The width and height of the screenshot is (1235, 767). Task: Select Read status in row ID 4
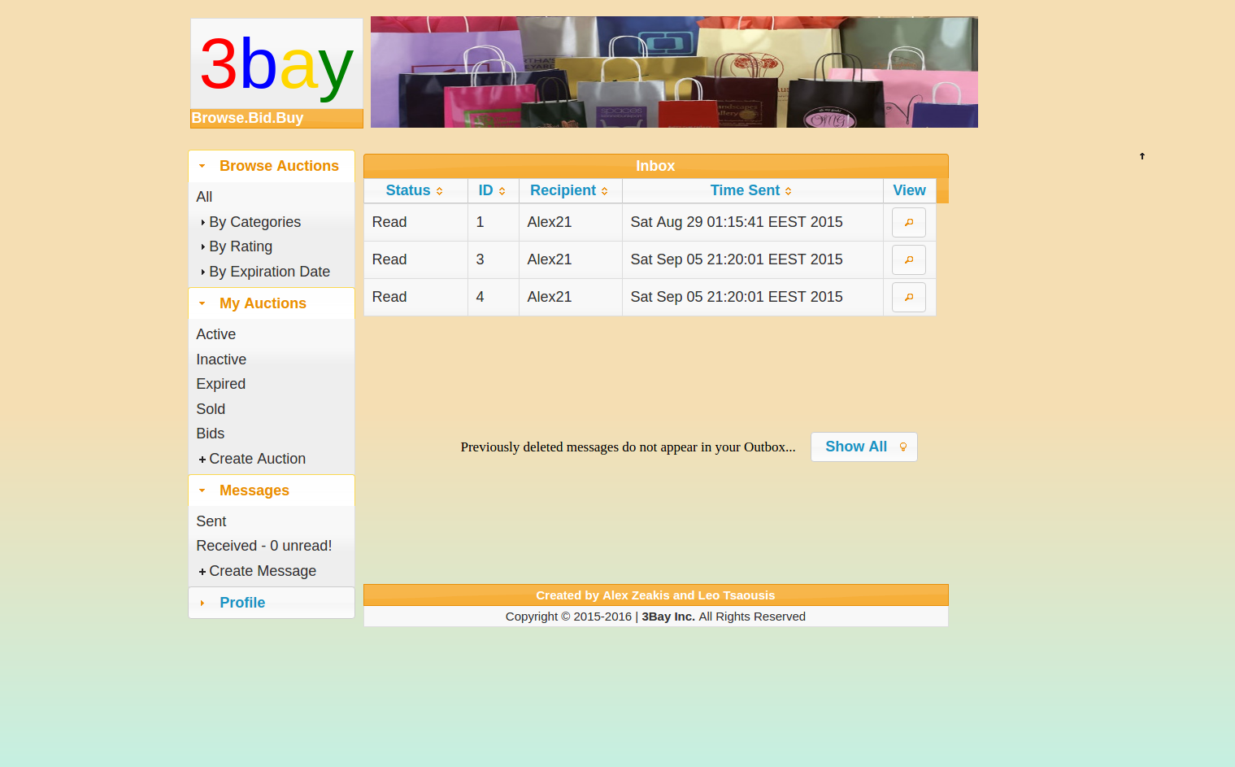point(389,297)
